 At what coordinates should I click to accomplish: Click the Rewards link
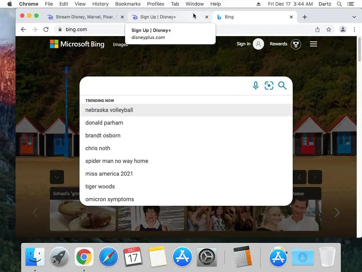point(279,44)
